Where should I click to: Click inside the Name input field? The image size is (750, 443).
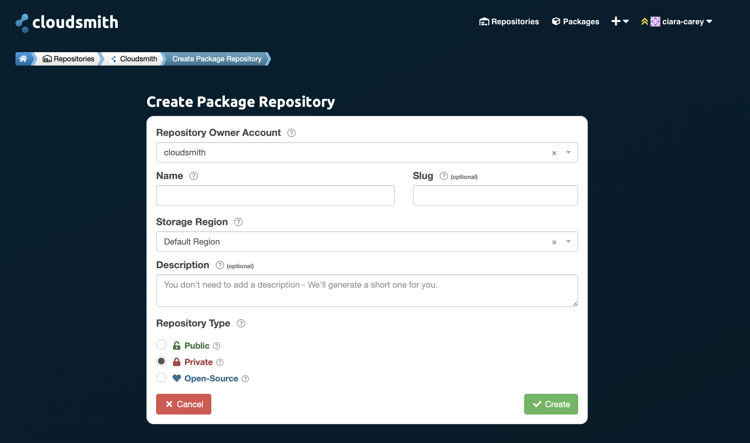click(275, 195)
